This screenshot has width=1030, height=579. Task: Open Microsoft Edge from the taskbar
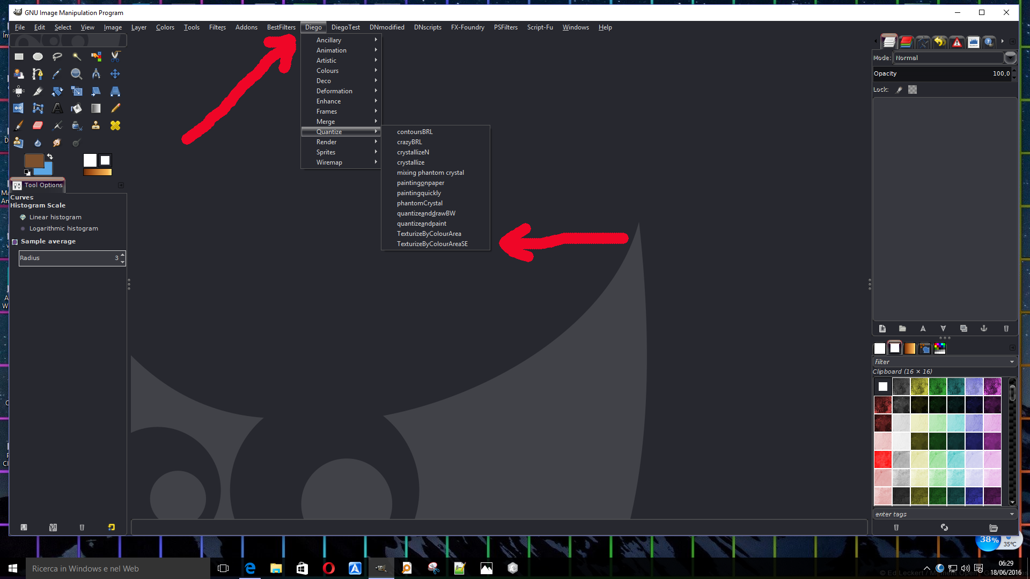pos(250,568)
